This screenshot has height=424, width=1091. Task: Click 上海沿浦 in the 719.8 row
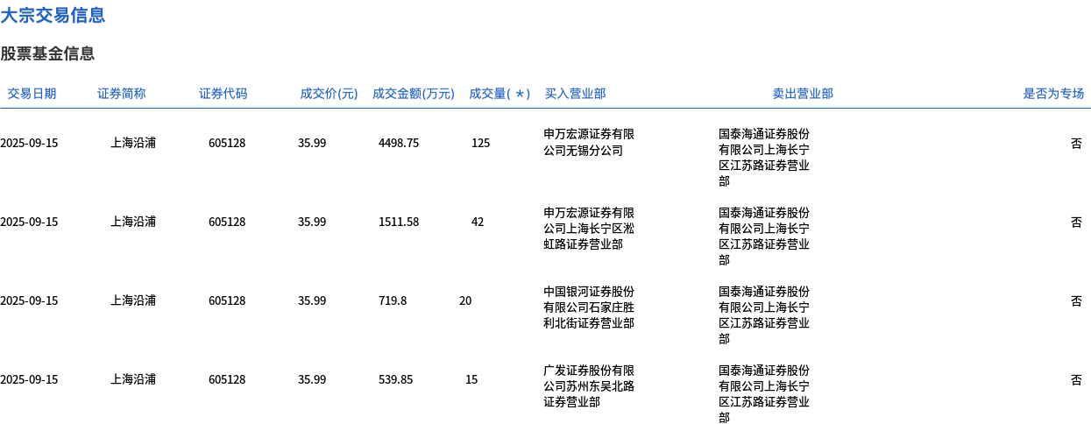click(133, 300)
